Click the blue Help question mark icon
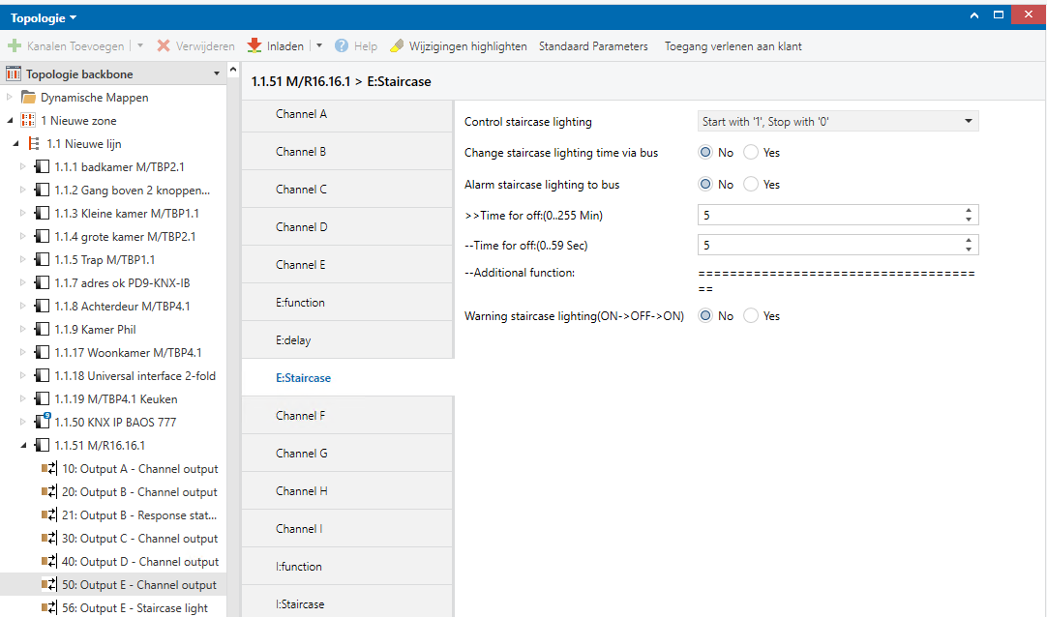 point(342,46)
